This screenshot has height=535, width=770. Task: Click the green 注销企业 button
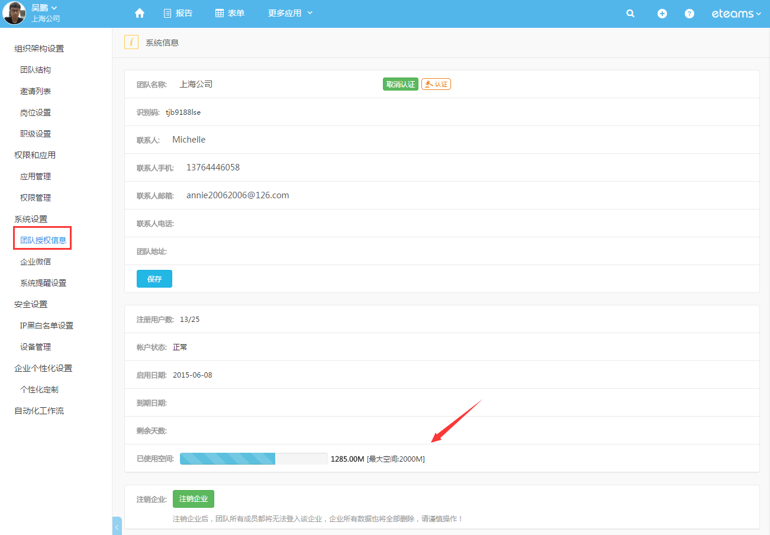[x=194, y=499]
